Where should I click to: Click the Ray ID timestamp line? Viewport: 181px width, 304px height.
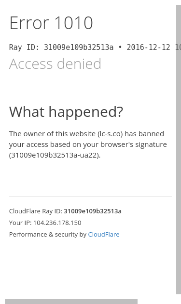click(95, 48)
